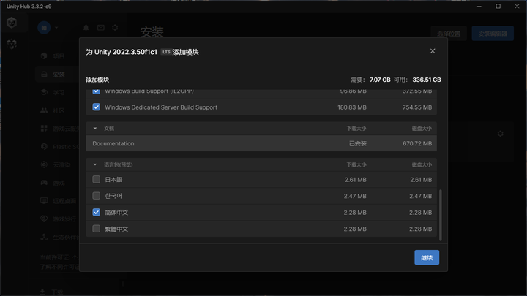Select the 社区 menu label

click(x=59, y=110)
